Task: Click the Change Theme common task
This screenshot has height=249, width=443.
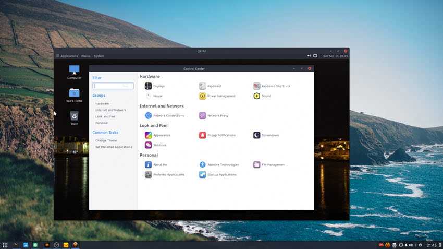Action: [106, 140]
